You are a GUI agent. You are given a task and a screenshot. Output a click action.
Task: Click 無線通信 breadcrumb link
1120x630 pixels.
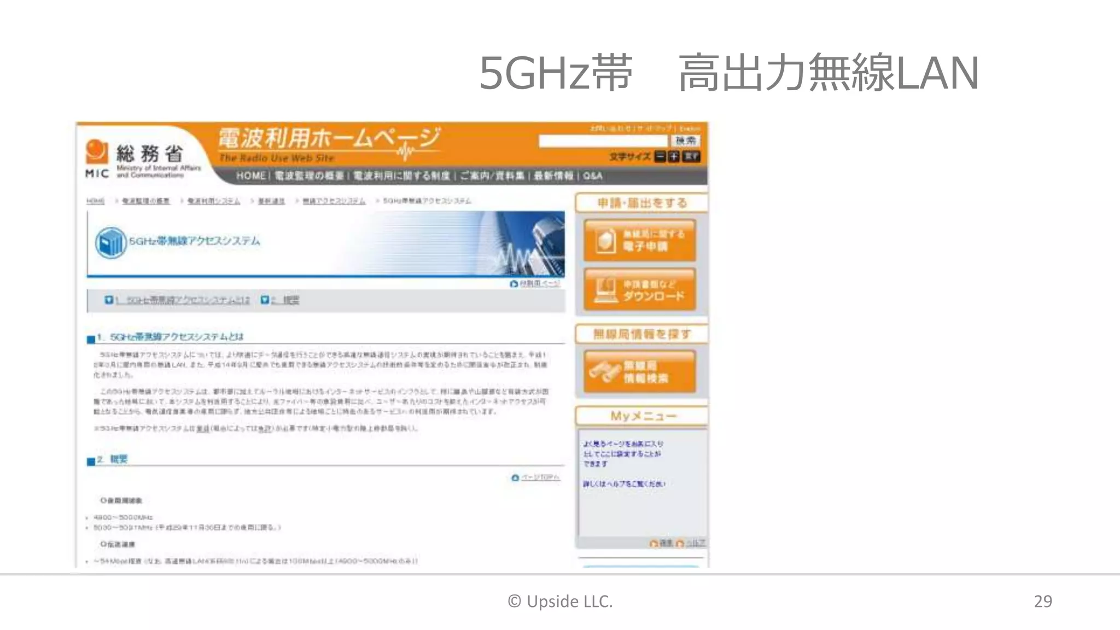pyautogui.click(x=271, y=201)
